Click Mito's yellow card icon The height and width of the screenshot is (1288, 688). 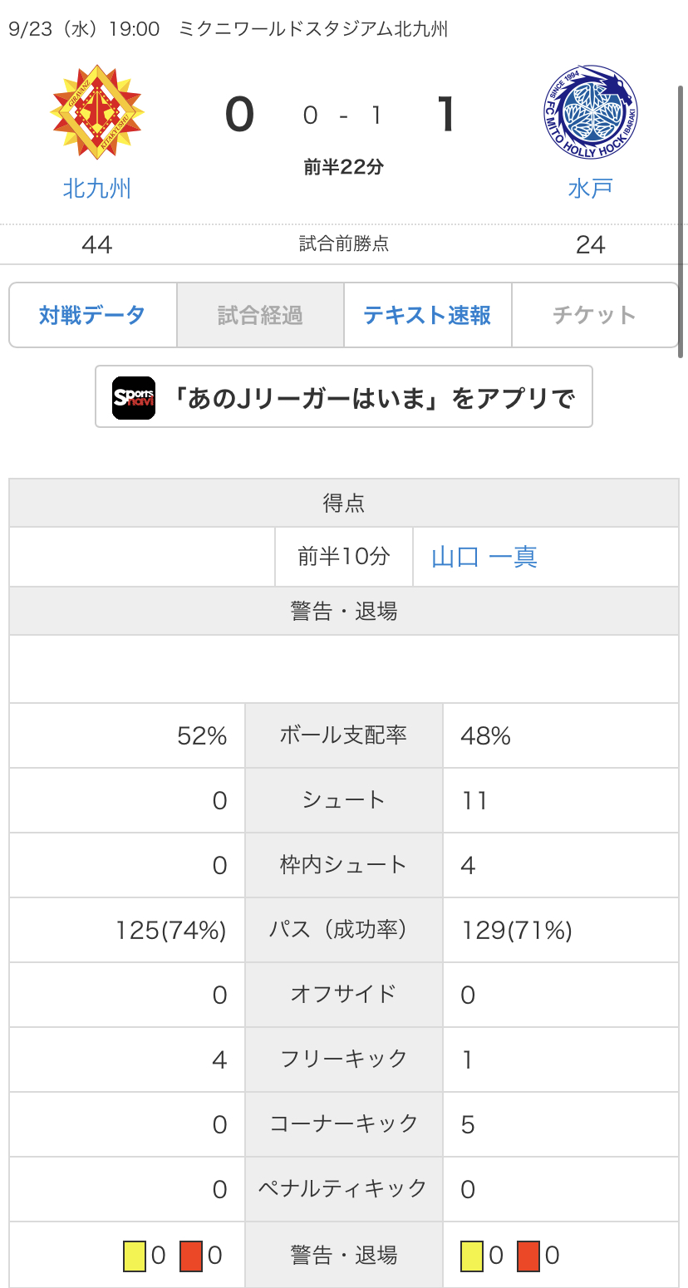(x=472, y=1256)
